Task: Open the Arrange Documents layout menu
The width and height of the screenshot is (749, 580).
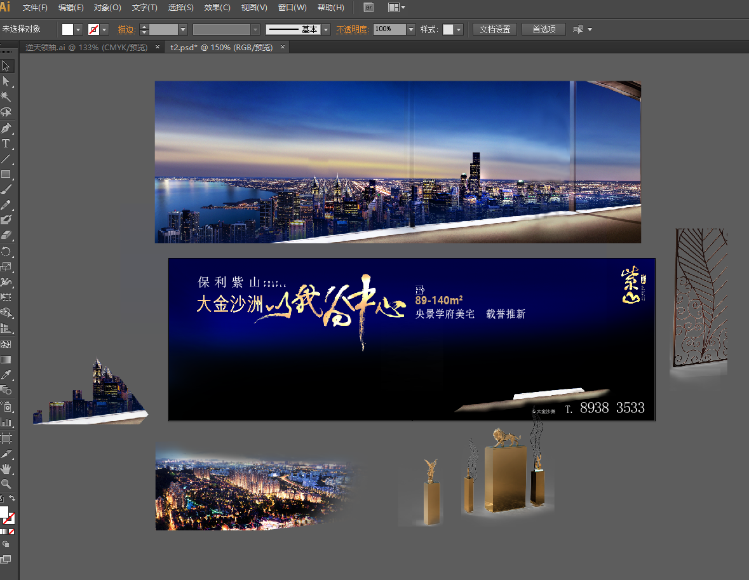Action: (396, 8)
